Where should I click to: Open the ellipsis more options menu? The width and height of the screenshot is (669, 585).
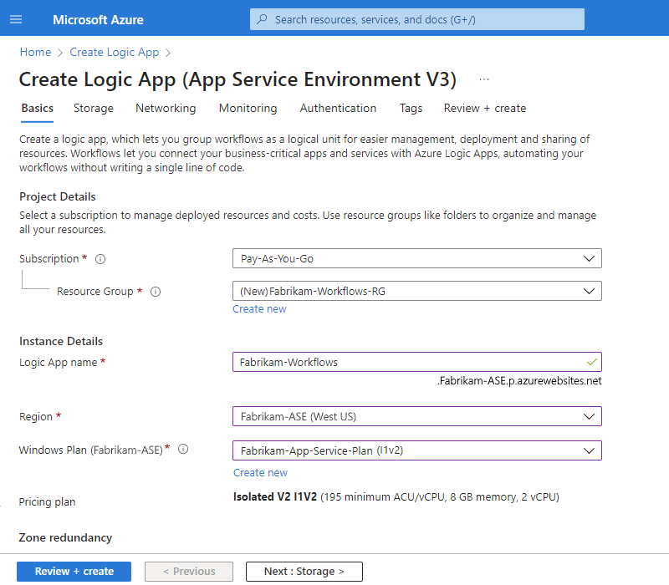coord(484,79)
